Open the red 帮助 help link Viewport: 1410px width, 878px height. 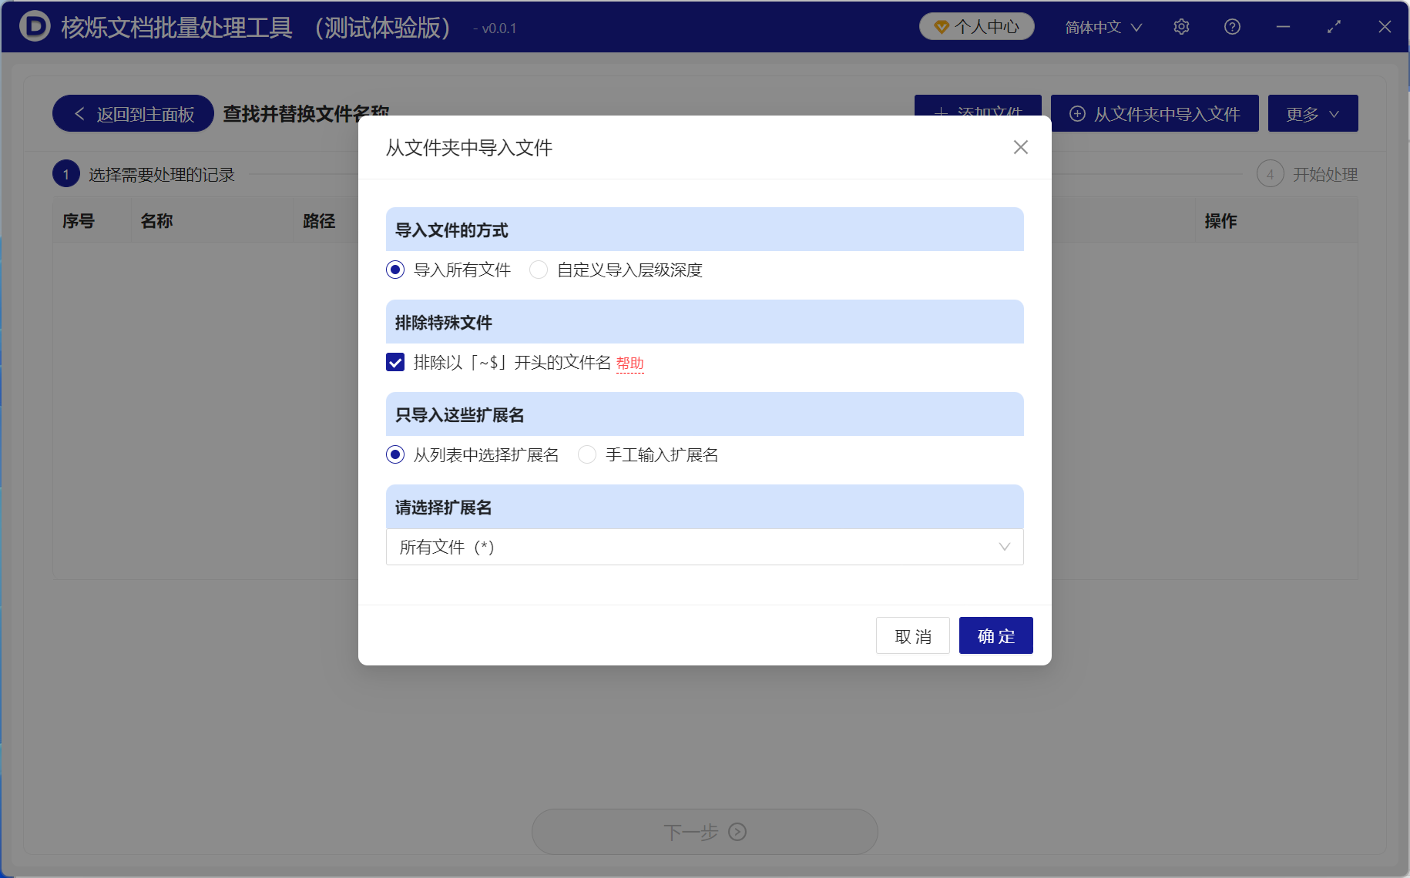point(630,363)
